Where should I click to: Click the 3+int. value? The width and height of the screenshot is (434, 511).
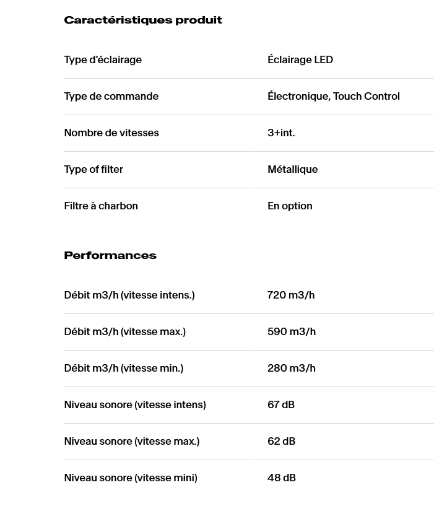[x=281, y=133]
